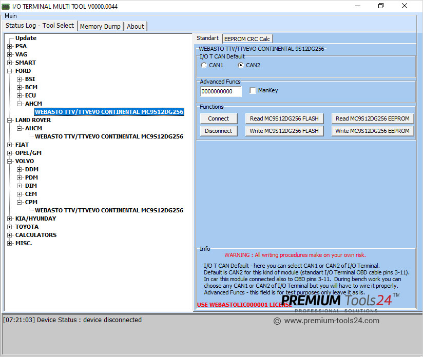
Task: Select the FORD label in the tree
Action: click(x=23, y=71)
